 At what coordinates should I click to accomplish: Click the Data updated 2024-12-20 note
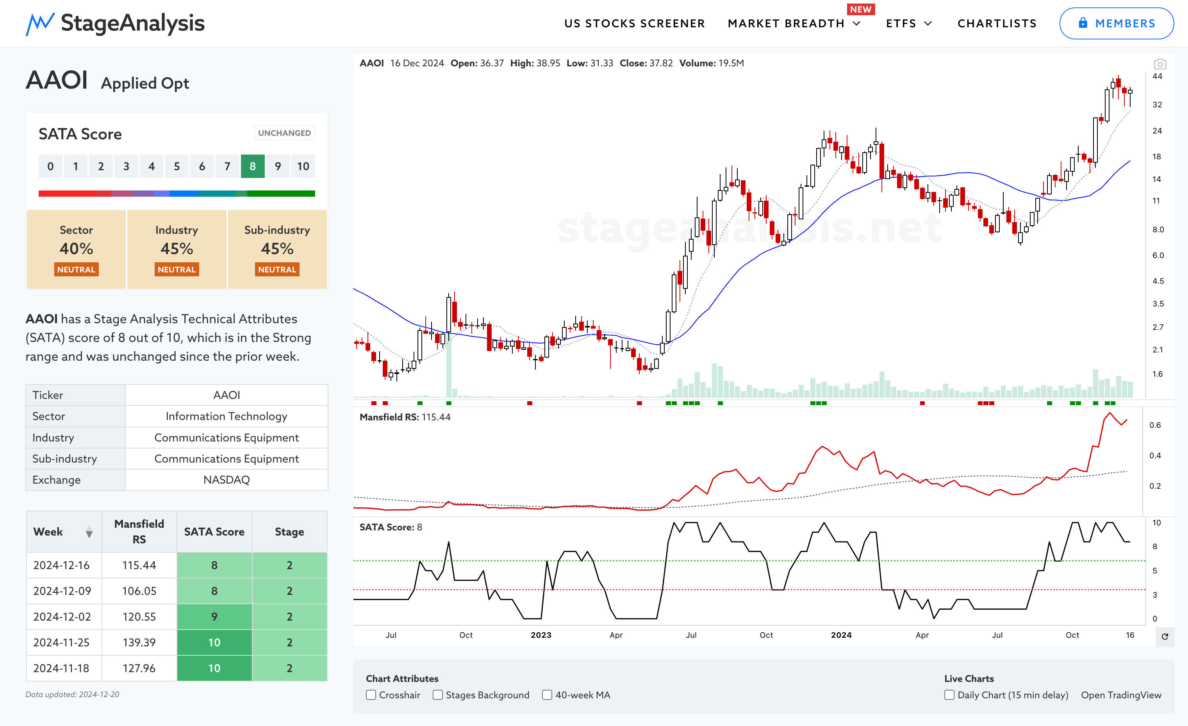(72, 694)
